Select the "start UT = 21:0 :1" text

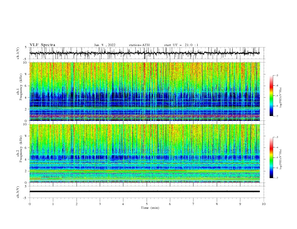click(x=181, y=45)
